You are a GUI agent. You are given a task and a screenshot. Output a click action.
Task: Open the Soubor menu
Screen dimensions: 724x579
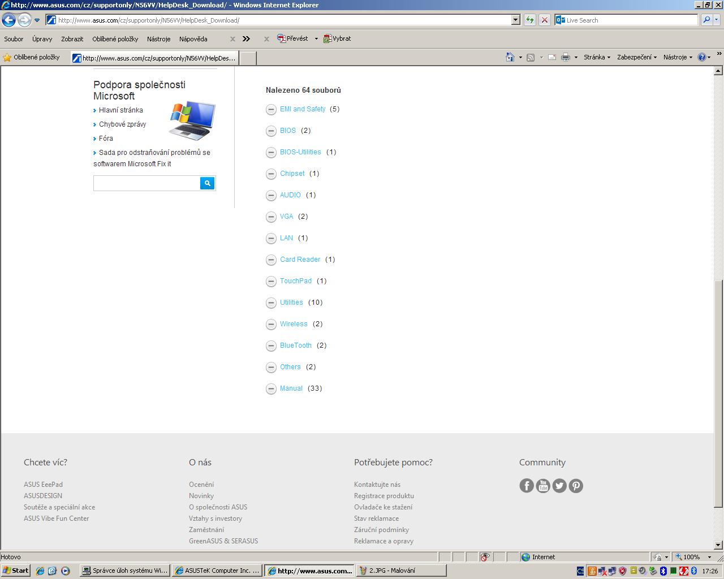coord(14,39)
